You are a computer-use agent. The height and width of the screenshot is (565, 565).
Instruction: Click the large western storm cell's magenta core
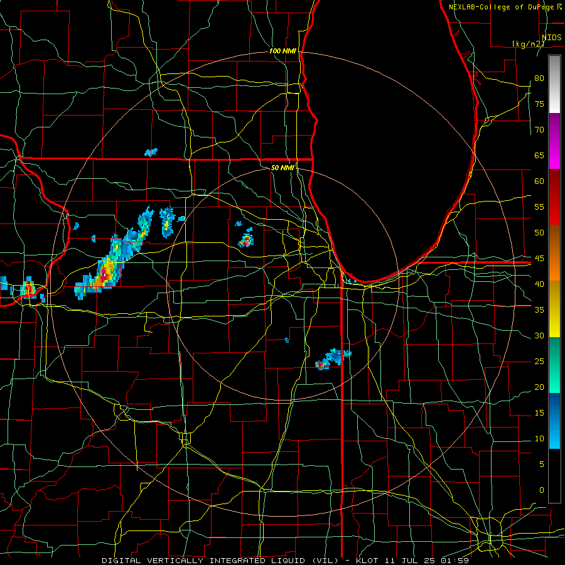tap(104, 275)
